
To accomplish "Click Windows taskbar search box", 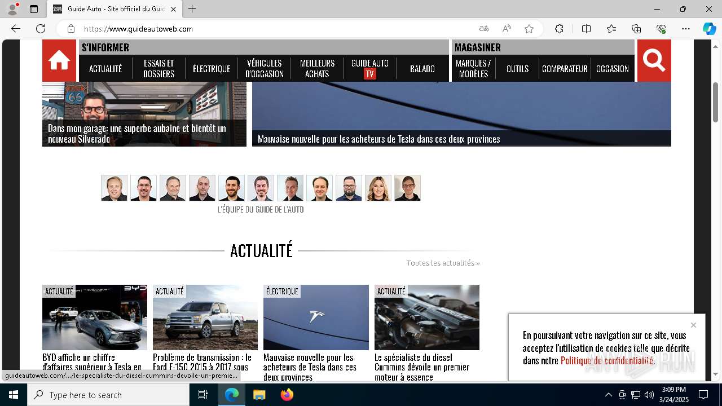I will point(108,395).
